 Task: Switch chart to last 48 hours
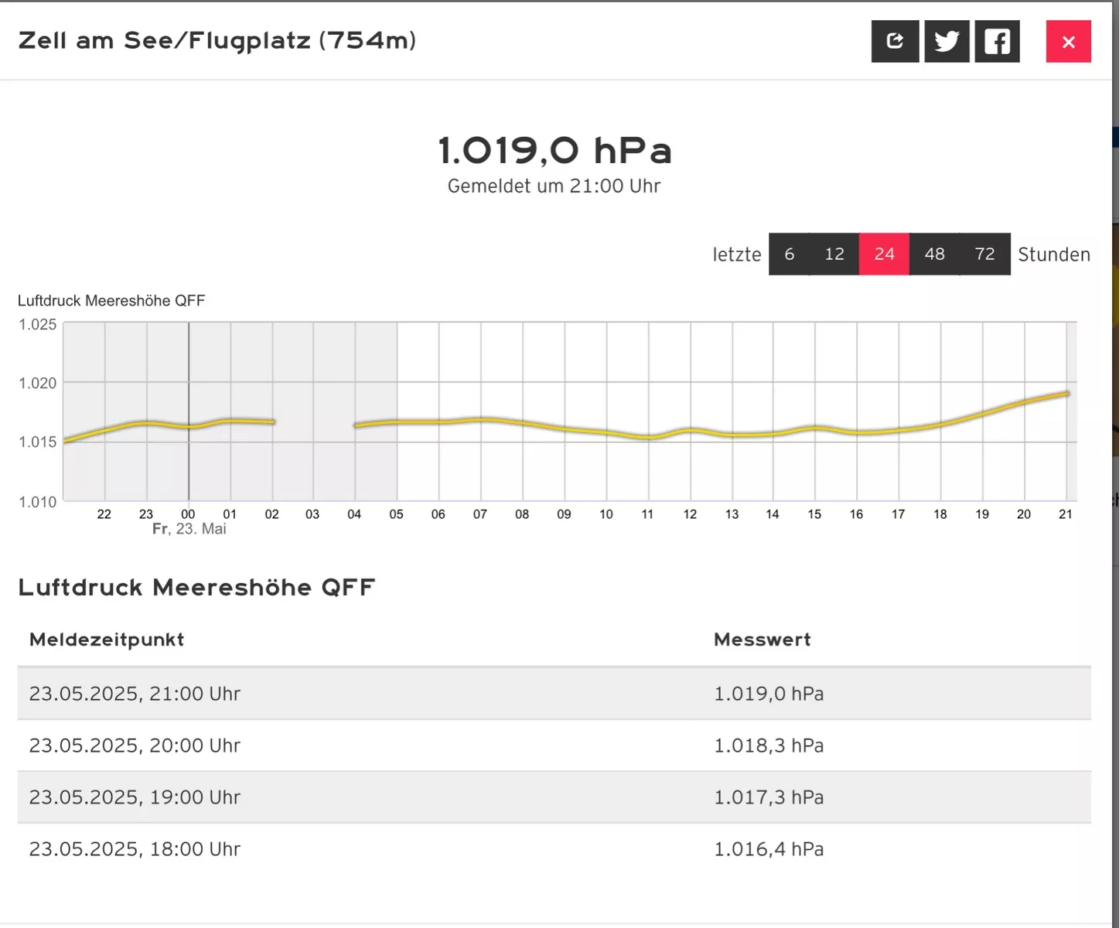(934, 254)
